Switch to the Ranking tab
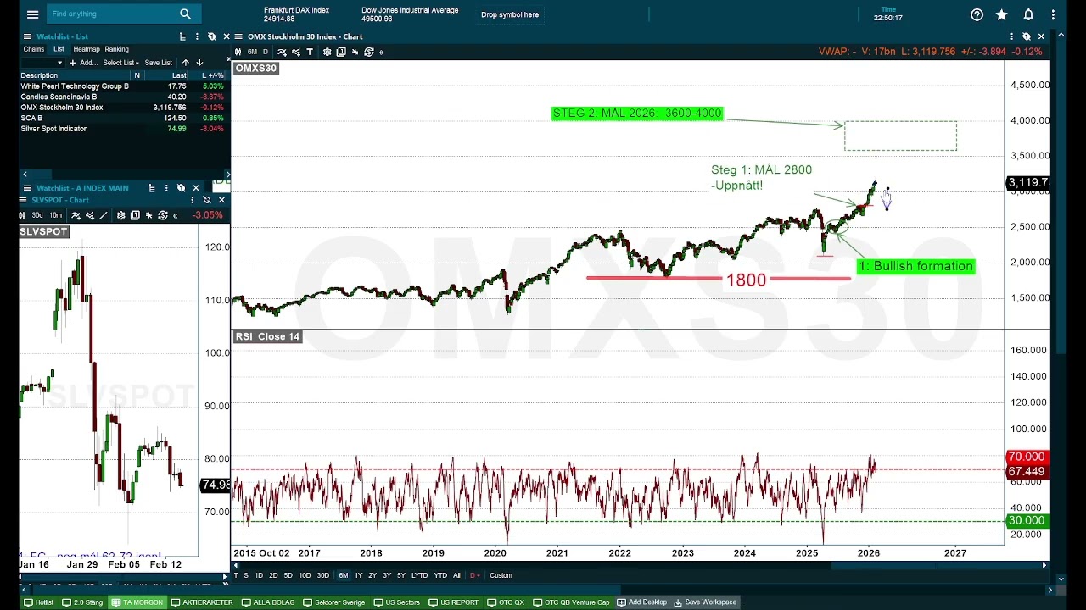The image size is (1086, 610). click(x=117, y=49)
